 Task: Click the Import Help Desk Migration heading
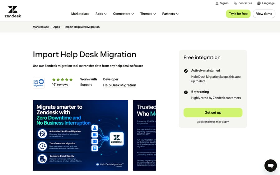[84, 54]
